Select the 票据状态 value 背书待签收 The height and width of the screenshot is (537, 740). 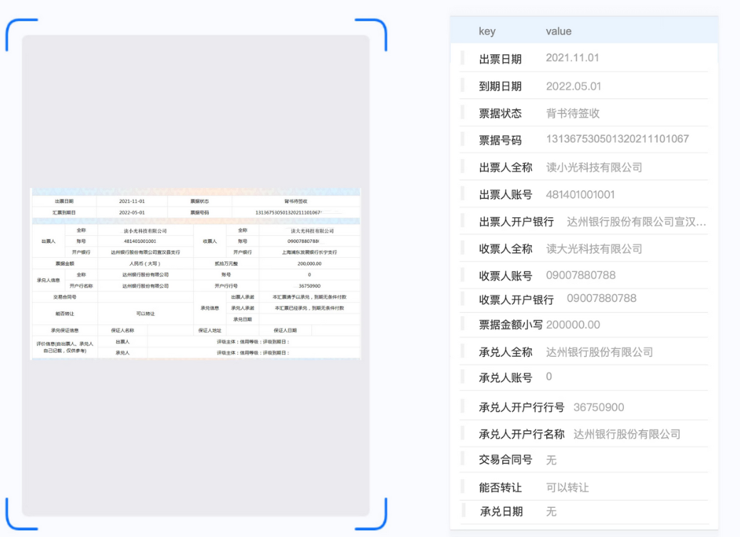click(x=573, y=113)
